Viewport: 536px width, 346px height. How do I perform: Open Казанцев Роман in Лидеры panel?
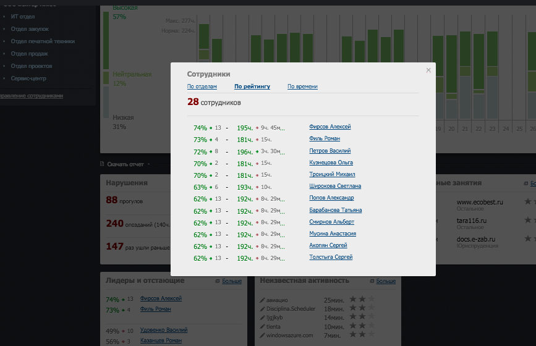161,340
